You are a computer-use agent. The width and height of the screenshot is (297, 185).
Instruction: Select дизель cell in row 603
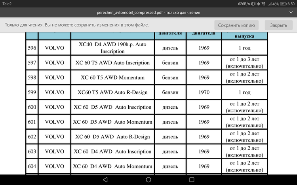point(170,151)
